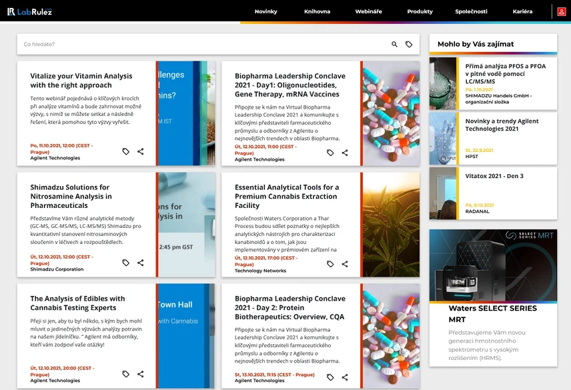Click date 'St, 13.10.2021, 11:15 (CEST - Prague)'
The width and height of the screenshot is (571, 390).
275,375
